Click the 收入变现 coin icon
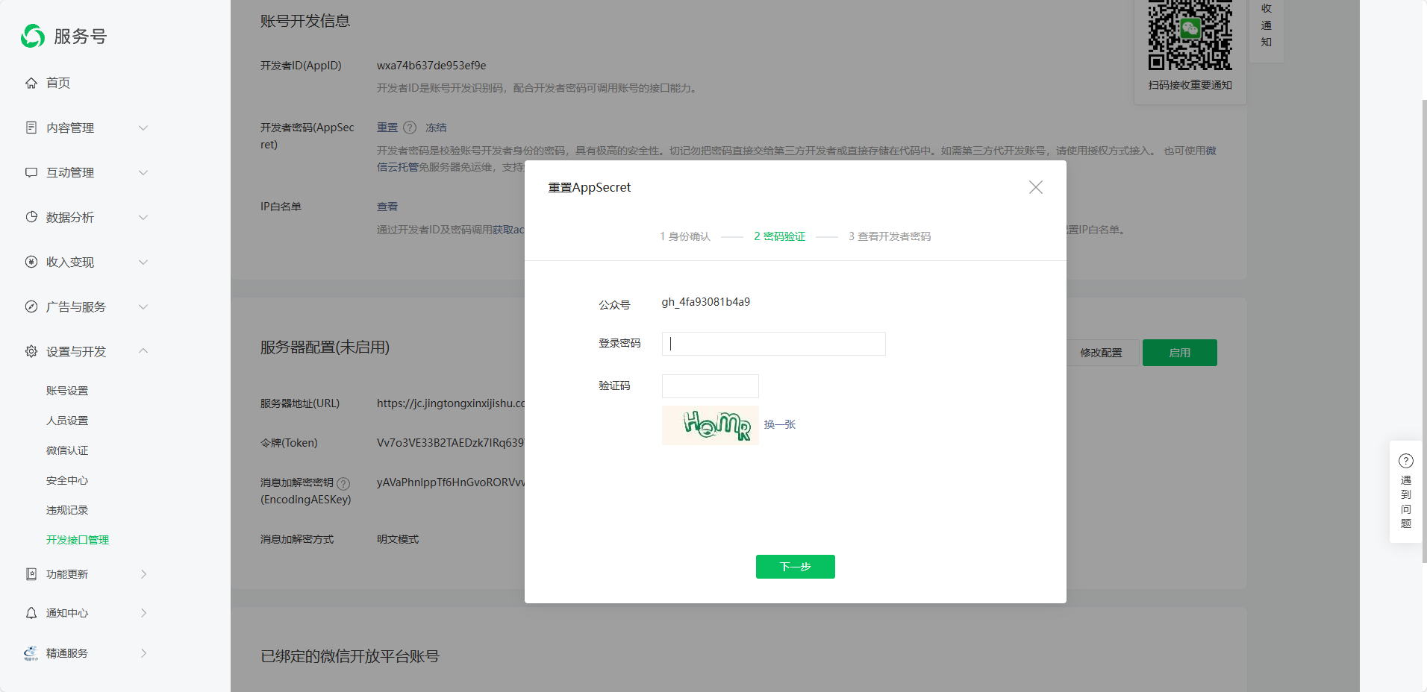Image resolution: width=1427 pixels, height=692 pixels. point(31,262)
